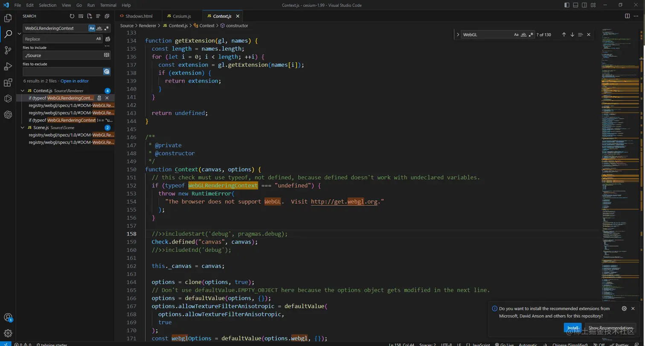Click Install recommended extensions button
Image resolution: width=645 pixels, height=346 pixels.
coord(572,328)
